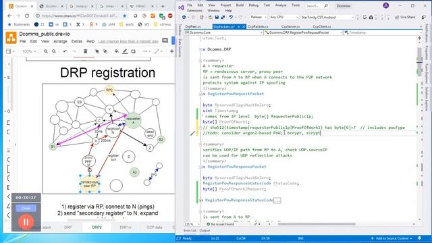Click notifications bell in Visual Studio status bar
Screen dimensions: 432x243
point(420,238)
